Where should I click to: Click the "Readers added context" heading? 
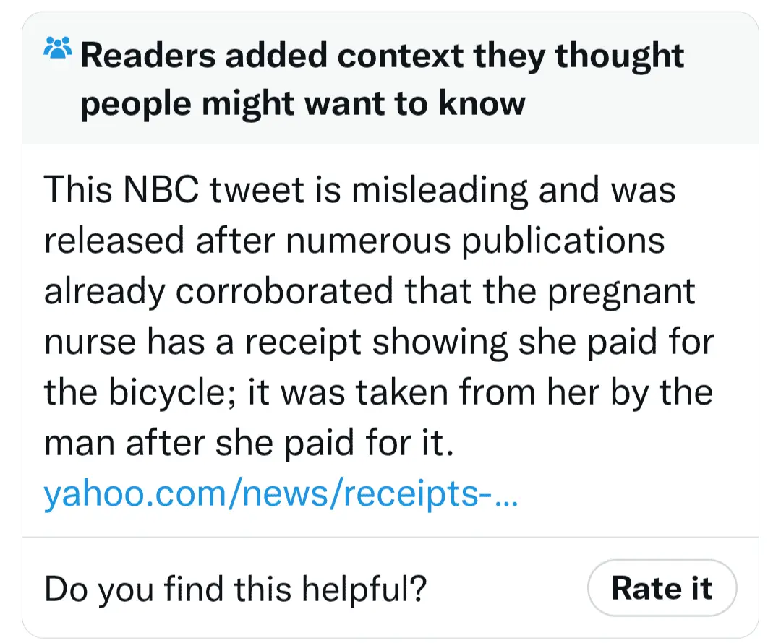click(382, 56)
